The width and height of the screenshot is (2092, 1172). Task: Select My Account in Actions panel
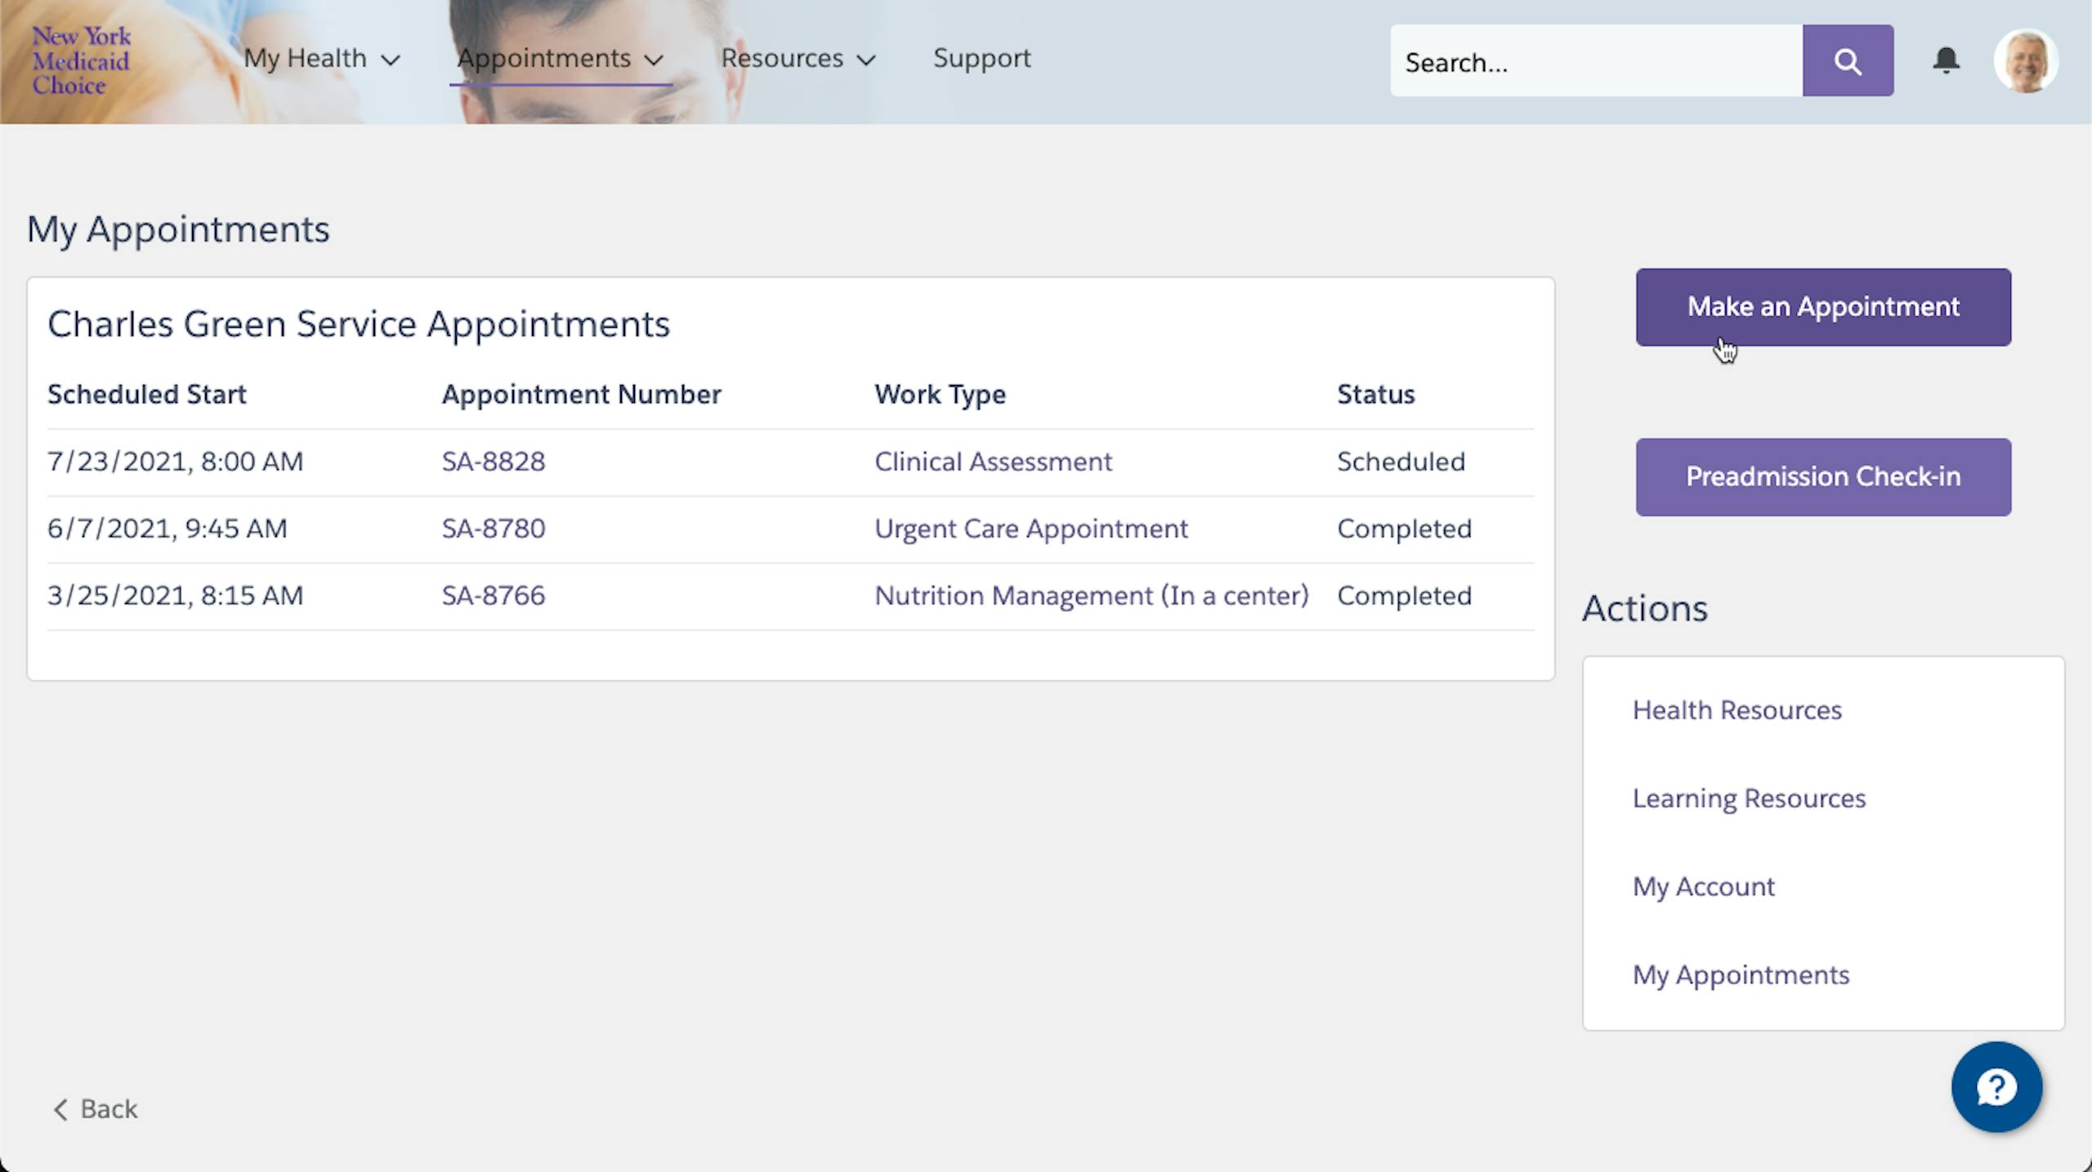[1703, 887]
